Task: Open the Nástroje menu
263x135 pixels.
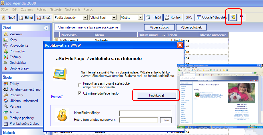Action: 55,9
